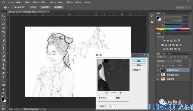Switch to the 通道 tab
The height and width of the screenshot is (111, 193).
pyautogui.click(x=164, y=54)
